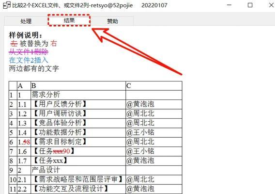Select the 需求分析 cell
The height and width of the screenshot is (194, 275).
(78, 95)
